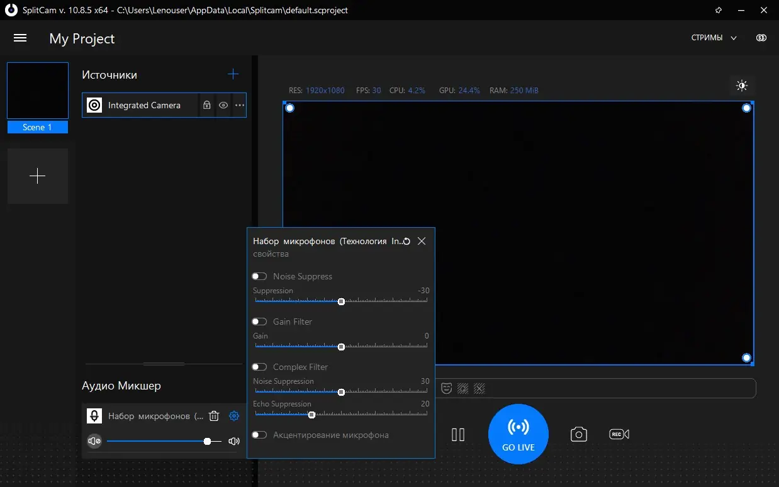Enable the Noise Suppress toggle
779x487 pixels.
tap(259, 276)
